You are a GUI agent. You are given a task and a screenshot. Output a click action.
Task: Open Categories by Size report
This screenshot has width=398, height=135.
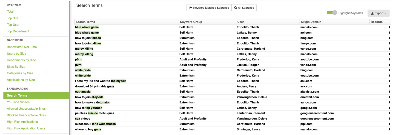click(20, 73)
